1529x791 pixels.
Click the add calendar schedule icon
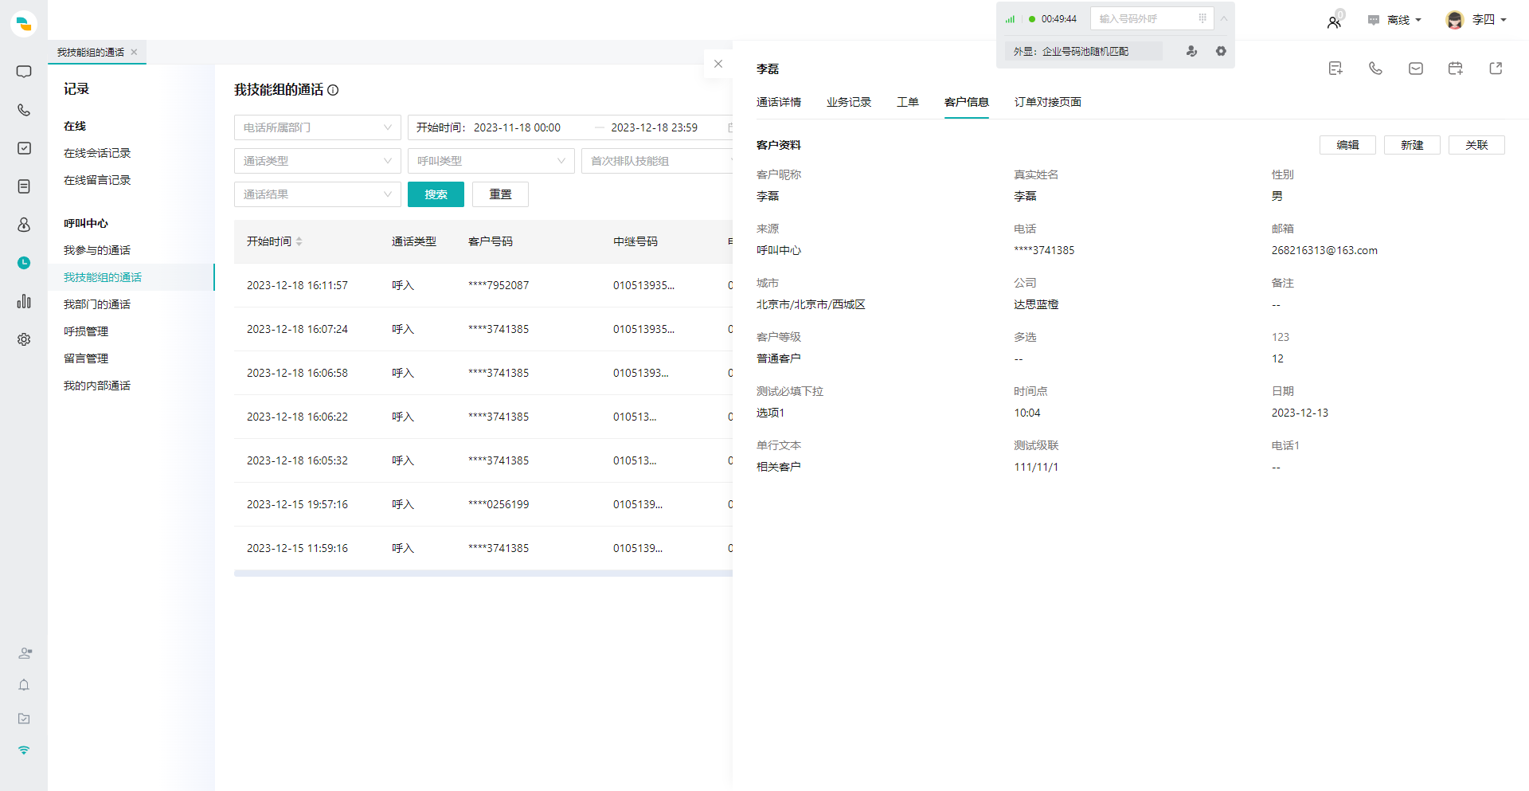click(1456, 69)
